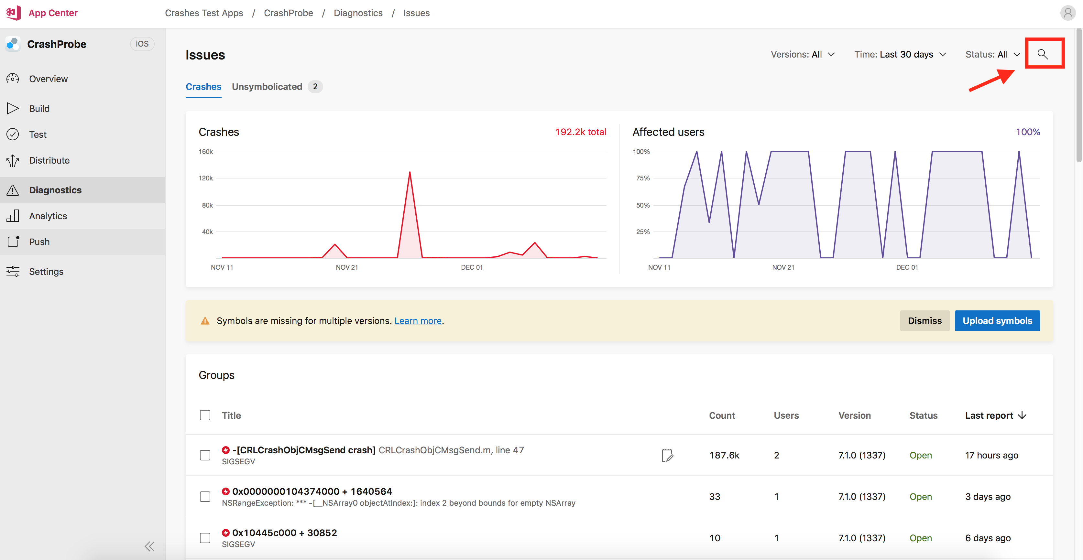Click the Dismiss button for missing symbols

pyautogui.click(x=924, y=320)
